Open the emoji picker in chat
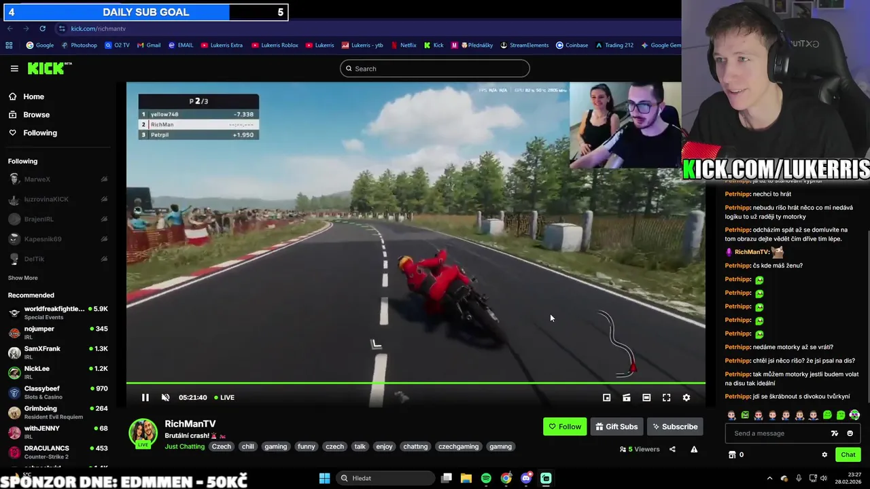The width and height of the screenshot is (870, 489). pyautogui.click(x=850, y=433)
